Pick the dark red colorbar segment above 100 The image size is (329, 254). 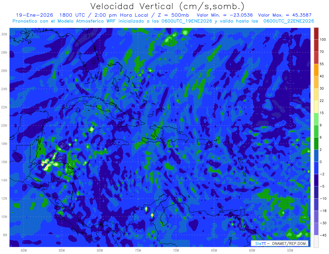[316, 33]
